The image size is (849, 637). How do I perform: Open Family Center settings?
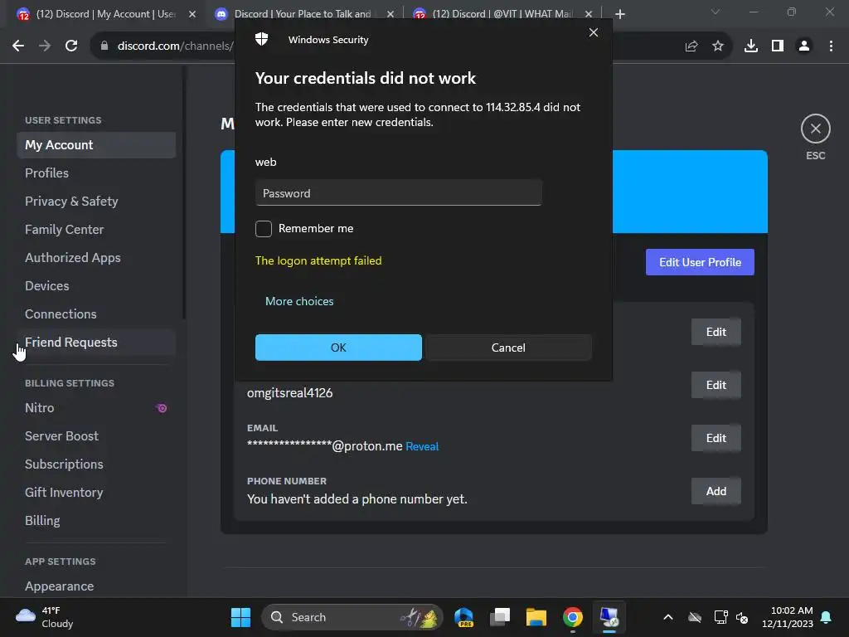pos(96,230)
